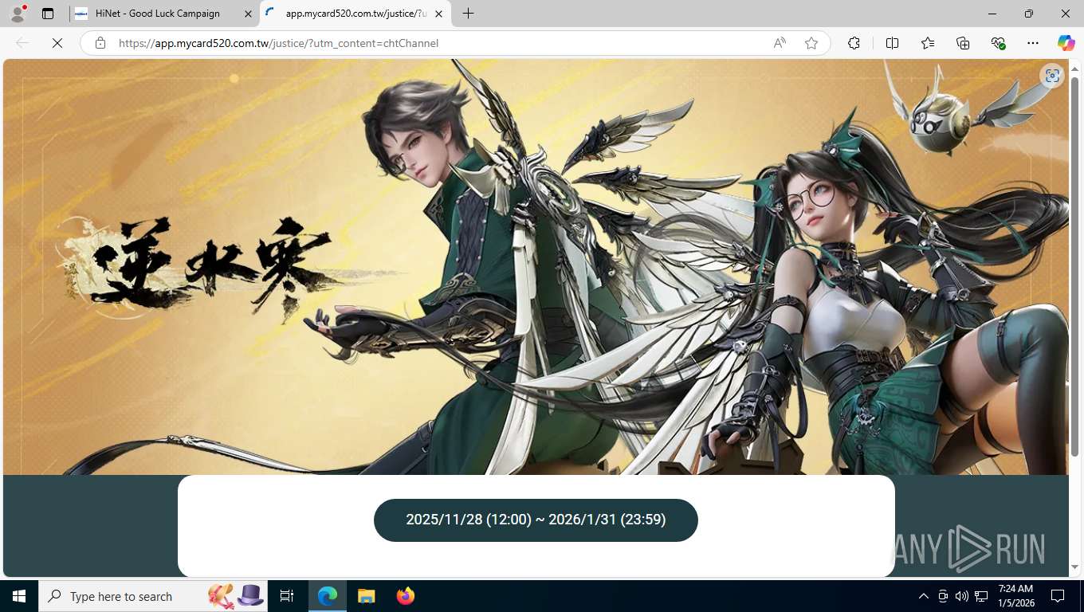
Task: Click the address bar URL
Action: (278, 43)
